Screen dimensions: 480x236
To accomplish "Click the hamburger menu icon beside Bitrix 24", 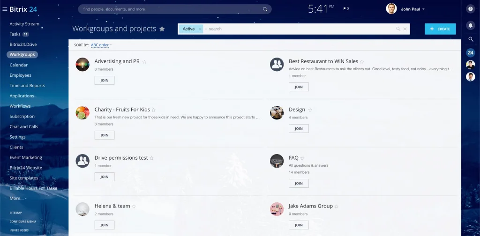I will click(5, 9).
